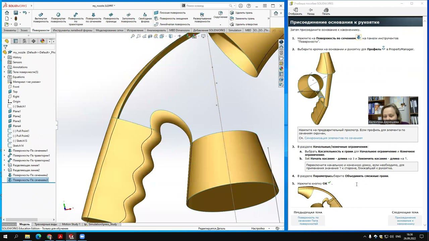Open SOLIDWORKS Resources home task pane icon

tap(281, 48)
